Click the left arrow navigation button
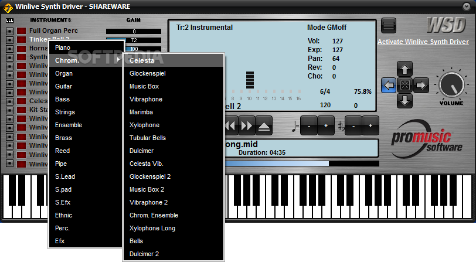Image resolution: width=476 pixels, height=262 pixels. point(389,86)
